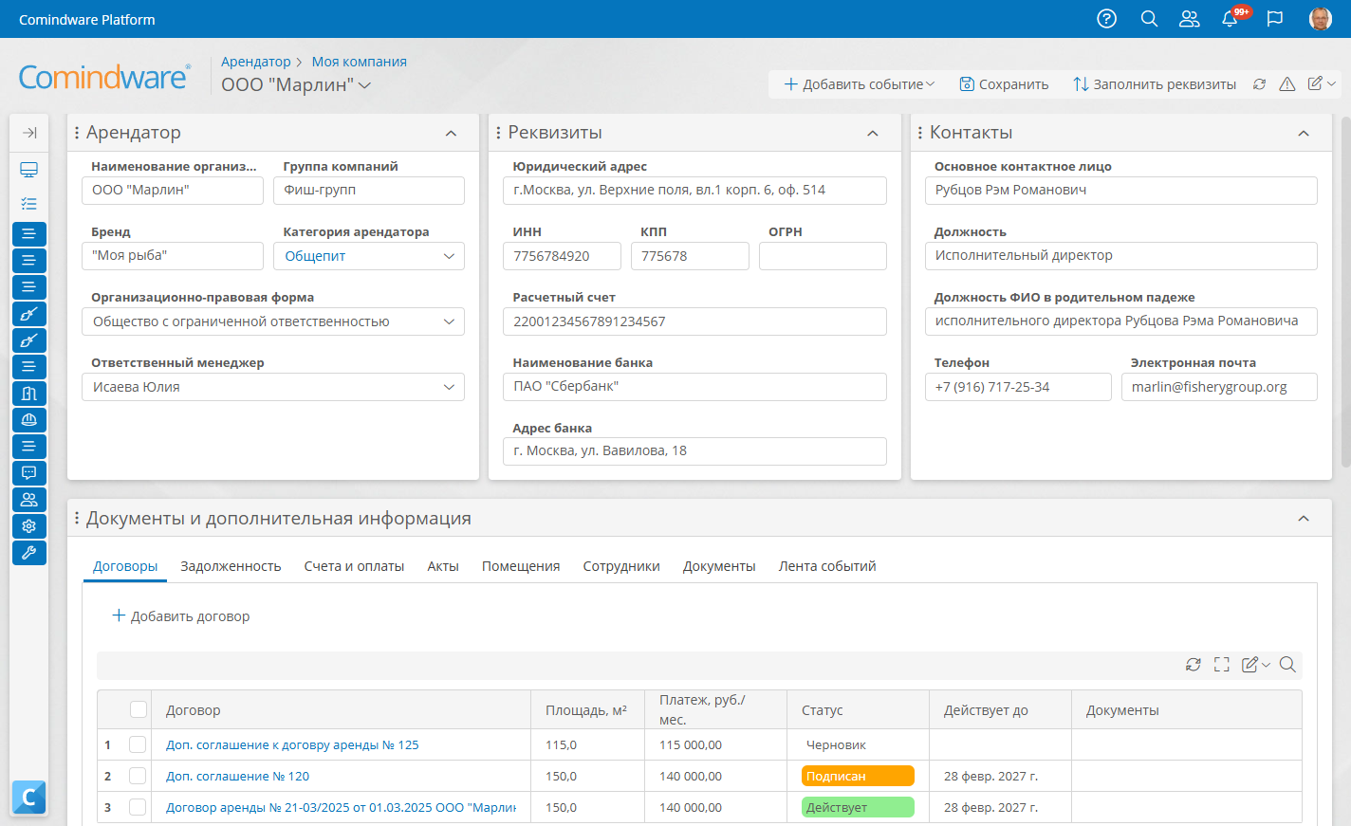Click the flag icon in top bar
This screenshot has width=1351, height=826.
point(1275,19)
